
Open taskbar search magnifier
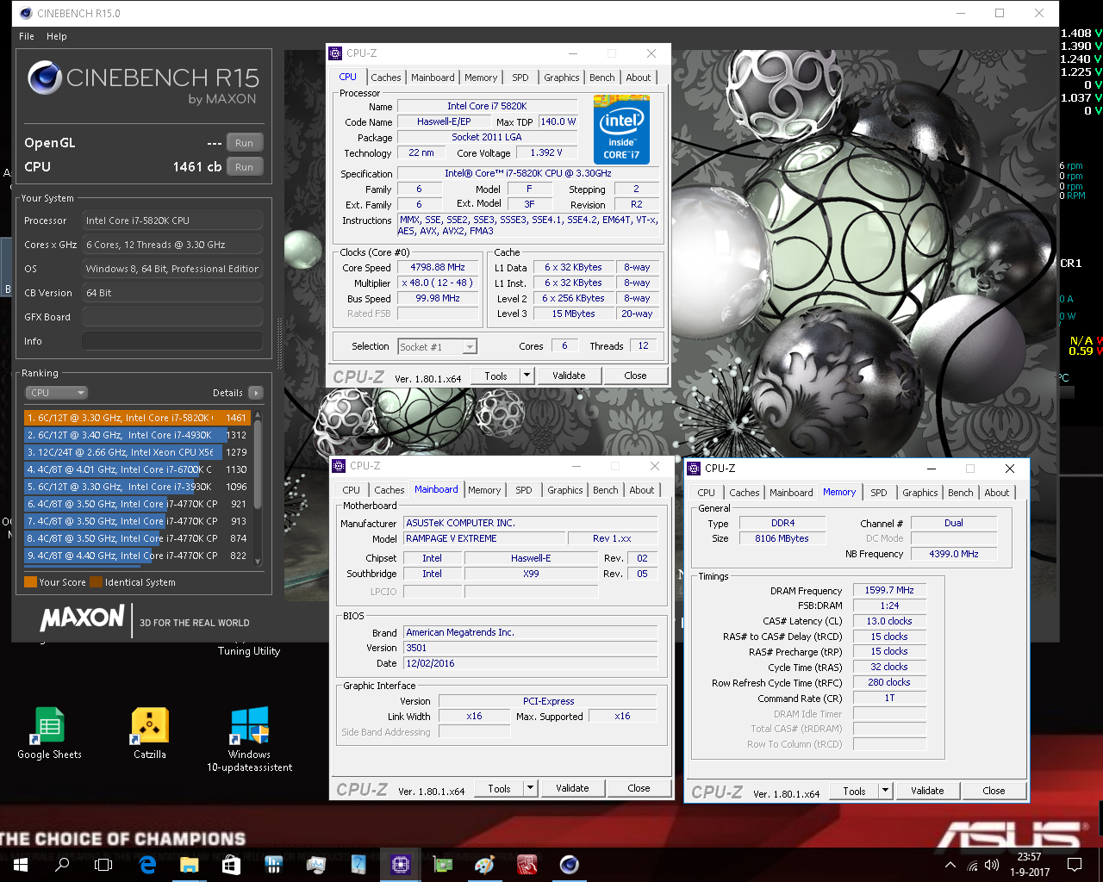click(62, 865)
